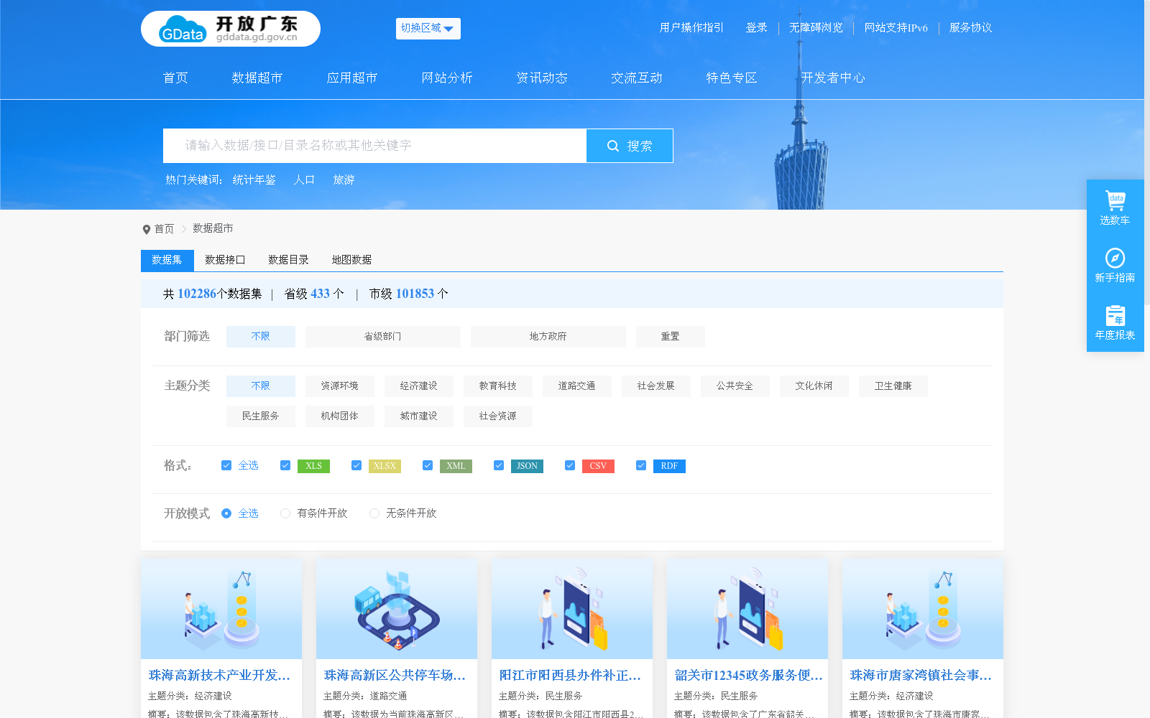
Task: Select the 无条件开放 radio option
Action: 374,513
